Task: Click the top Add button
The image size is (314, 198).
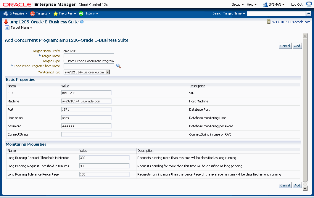Action: point(297,46)
